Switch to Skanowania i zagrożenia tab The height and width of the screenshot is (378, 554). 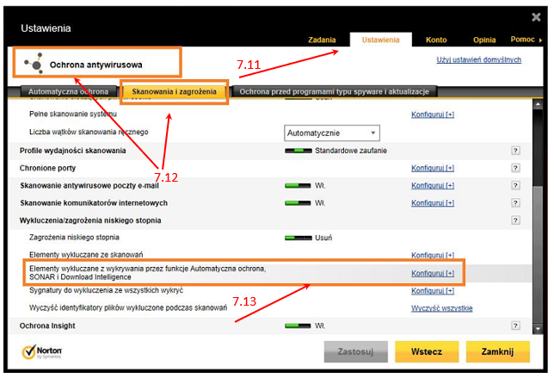click(x=174, y=91)
